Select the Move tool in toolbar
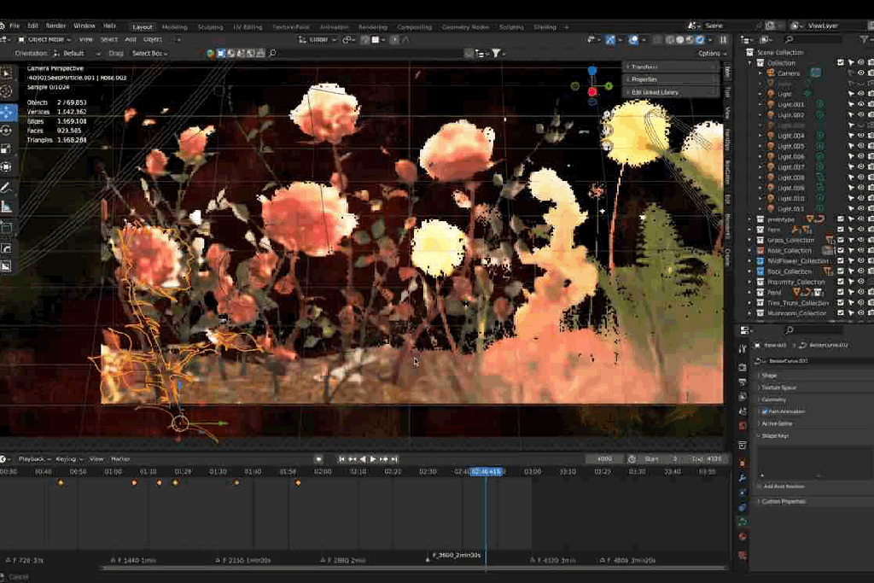The height and width of the screenshot is (583, 874). tap(6, 112)
